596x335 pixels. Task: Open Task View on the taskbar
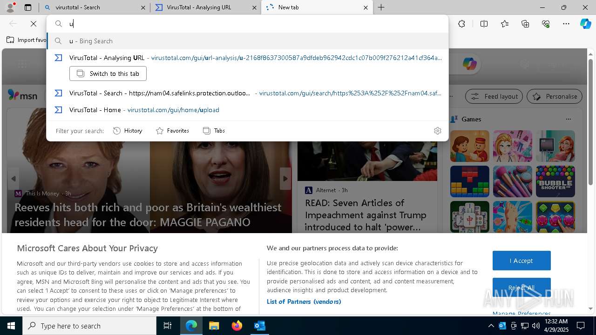pyautogui.click(x=168, y=326)
